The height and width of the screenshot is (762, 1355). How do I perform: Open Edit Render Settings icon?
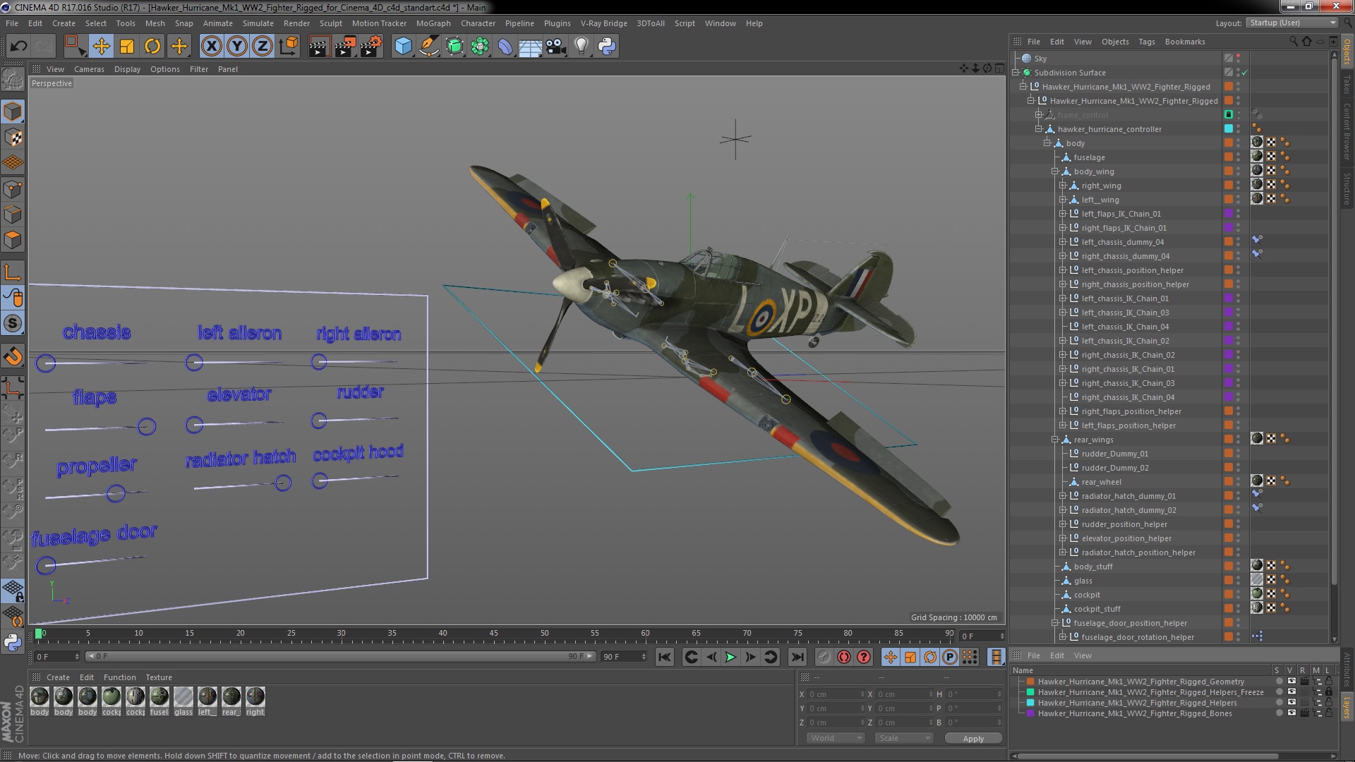click(371, 47)
